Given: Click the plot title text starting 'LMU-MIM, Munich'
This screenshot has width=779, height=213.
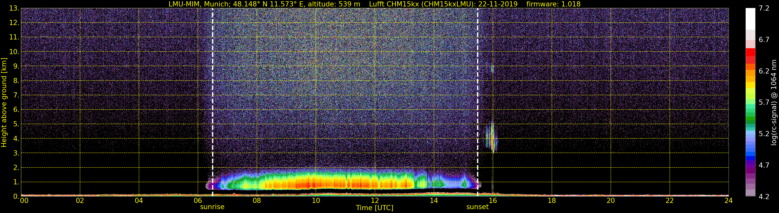Looking at the screenshot, I should click(374, 4).
